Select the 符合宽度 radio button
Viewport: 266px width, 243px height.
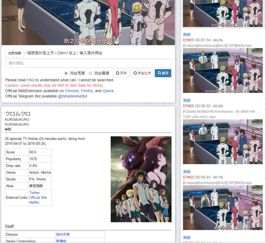[x=66, y=73]
